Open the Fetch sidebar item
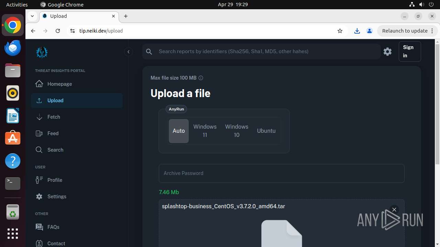The height and width of the screenshot is (247, 440). pyautogui.click(x=77, y=117)
